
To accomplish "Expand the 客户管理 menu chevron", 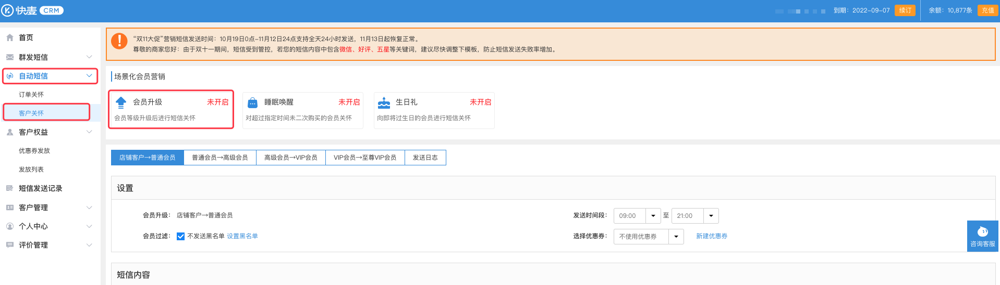I will 89,208.
